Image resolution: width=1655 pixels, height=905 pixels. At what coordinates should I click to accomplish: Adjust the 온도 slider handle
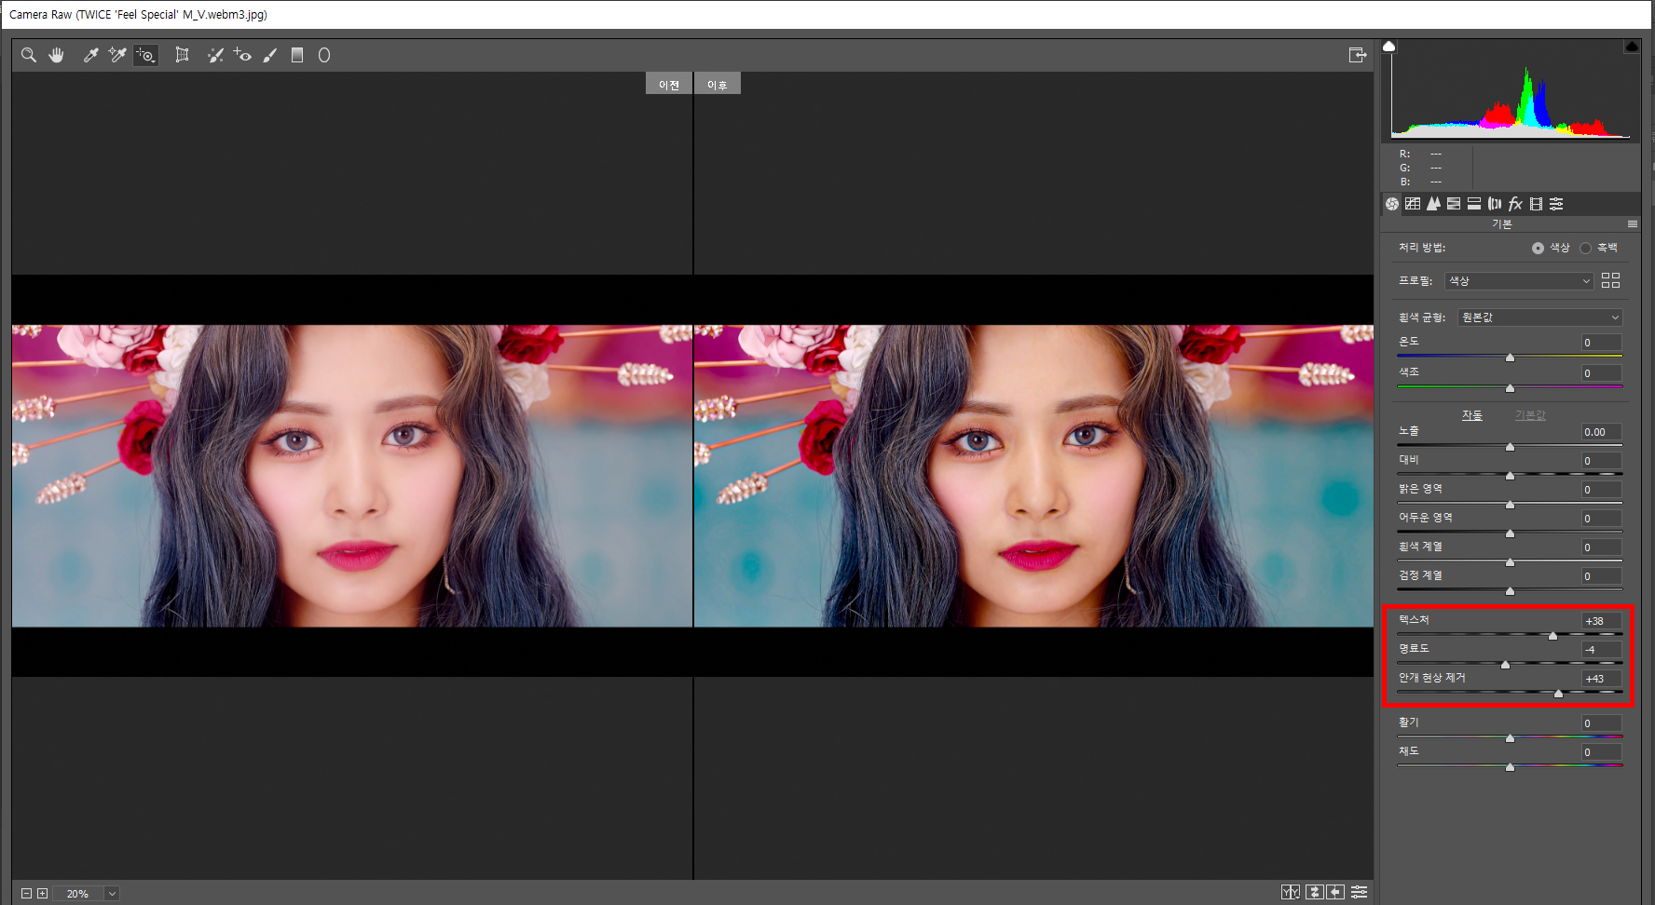[x=1510, y=358]
